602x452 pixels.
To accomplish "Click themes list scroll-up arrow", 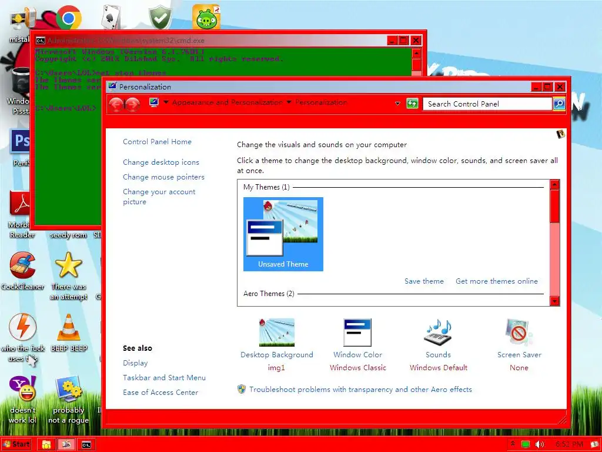I will pyautogui.click(x=554, y=184).
